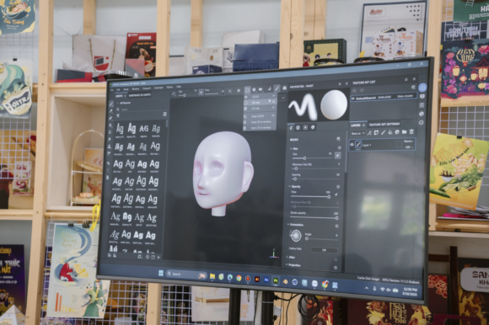Viewport: 489px width, 325px height.
Task: Select the Paint brush tool in left toolbar
Action: click(x=111, y=104)
